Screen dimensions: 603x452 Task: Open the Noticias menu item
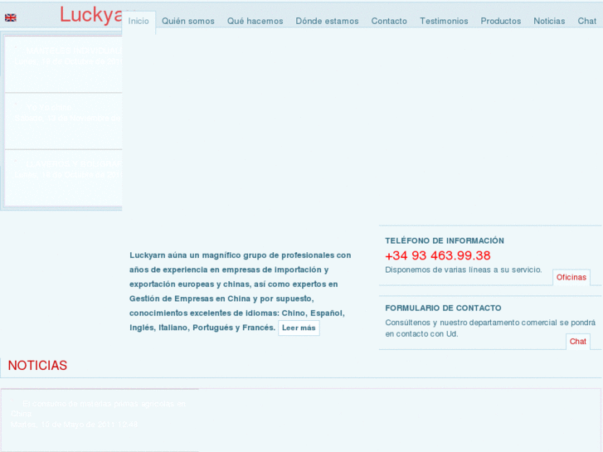coord(549,22)
